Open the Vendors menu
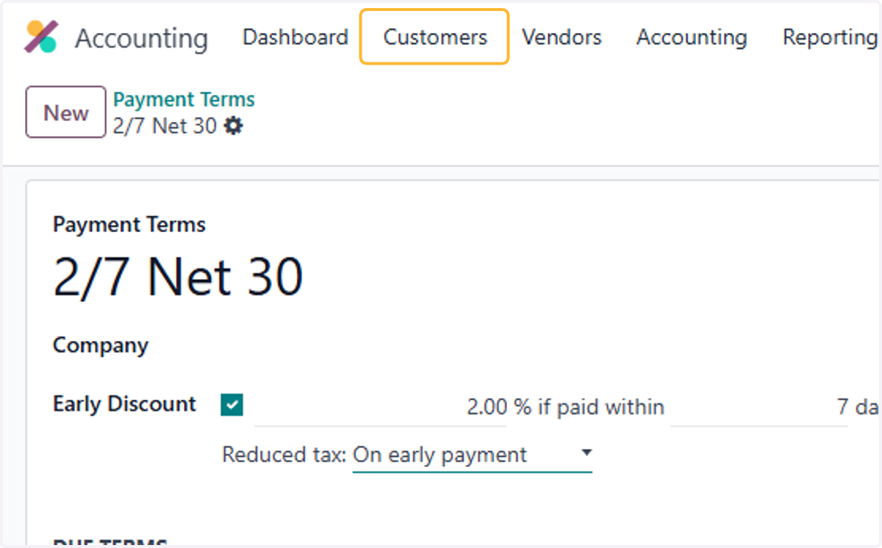This screenshot has height=548, width=882. pyautogui.click(x=562, y=37)
